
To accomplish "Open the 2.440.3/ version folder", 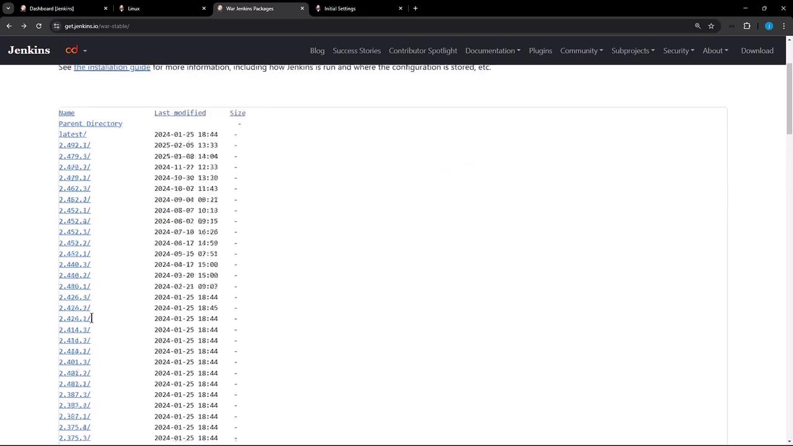I will [74, 265].
